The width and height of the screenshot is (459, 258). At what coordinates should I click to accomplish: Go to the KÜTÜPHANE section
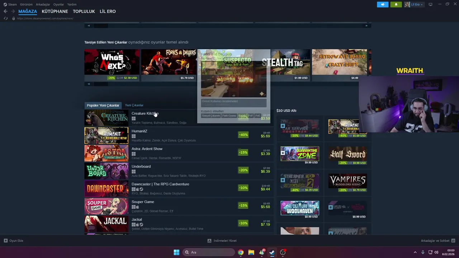(55, 11)
